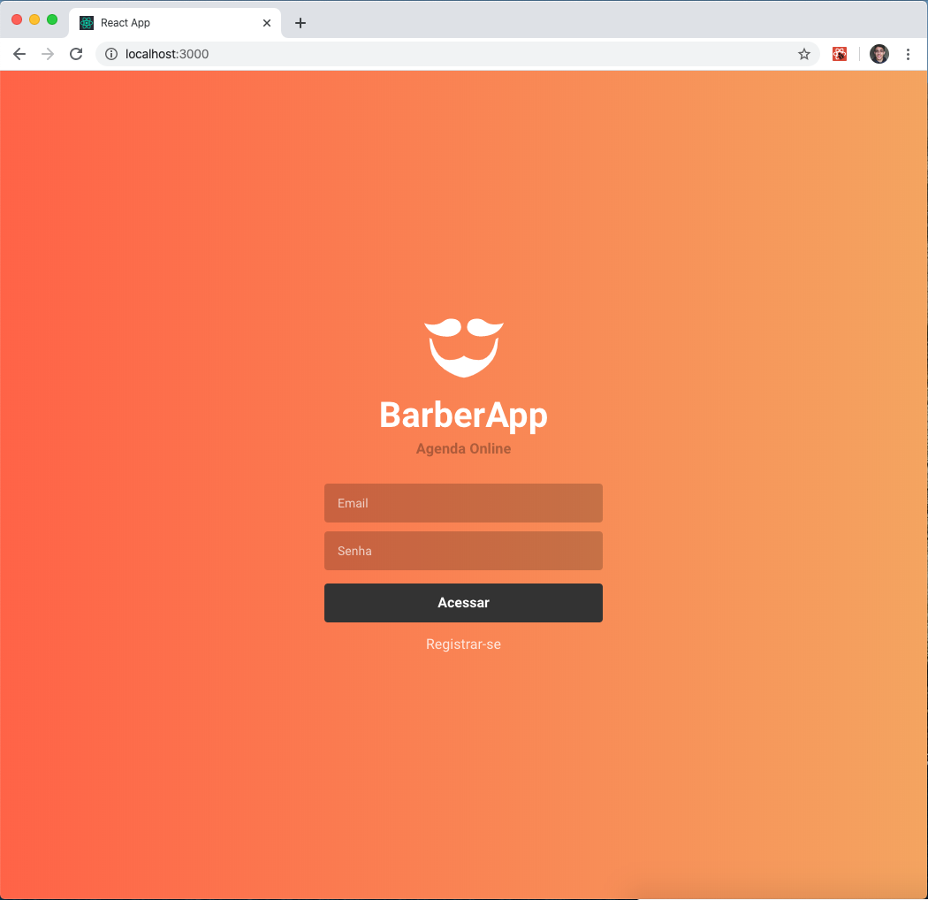
Task: Click inside the Senha password field
Action: click(x=463, y=551)
